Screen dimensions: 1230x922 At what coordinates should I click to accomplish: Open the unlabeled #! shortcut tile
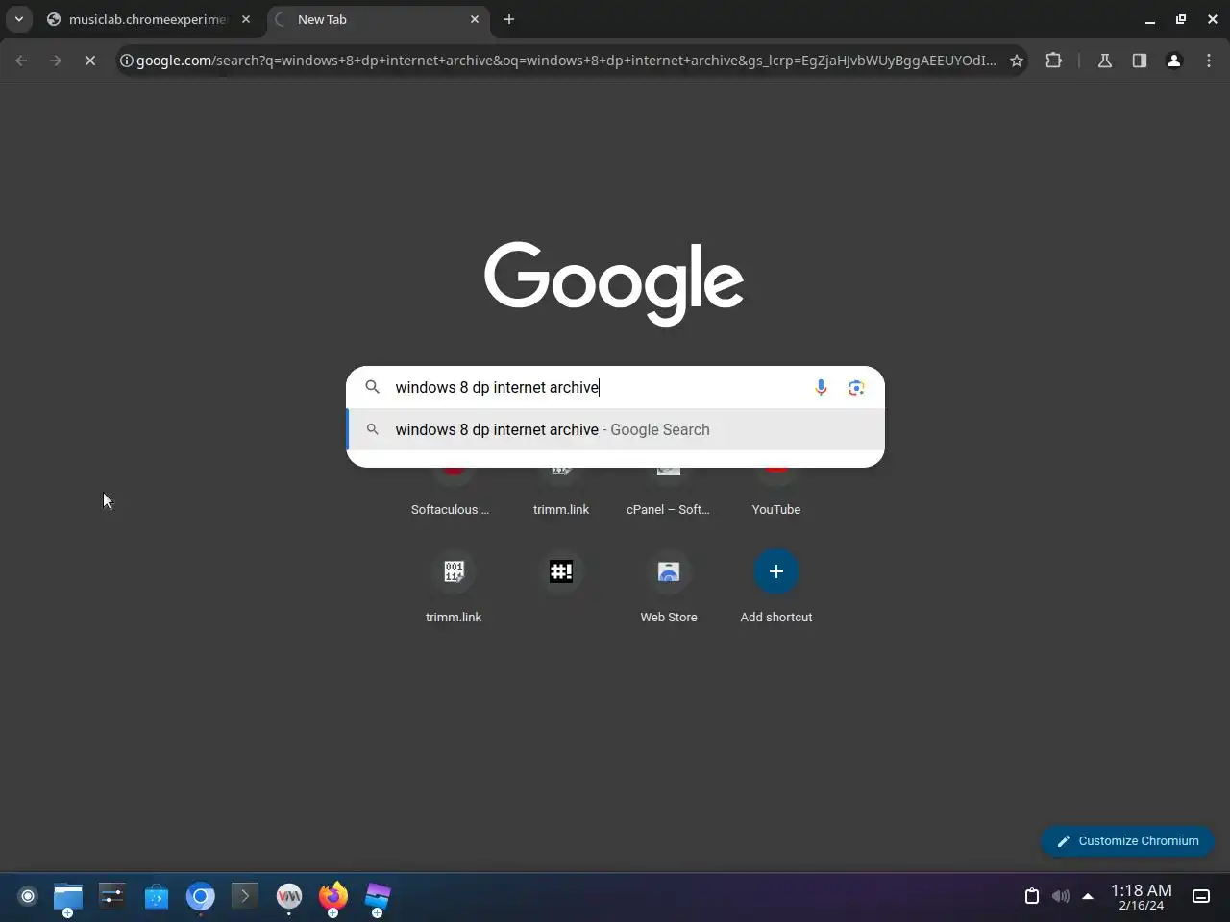pos(561,571)
